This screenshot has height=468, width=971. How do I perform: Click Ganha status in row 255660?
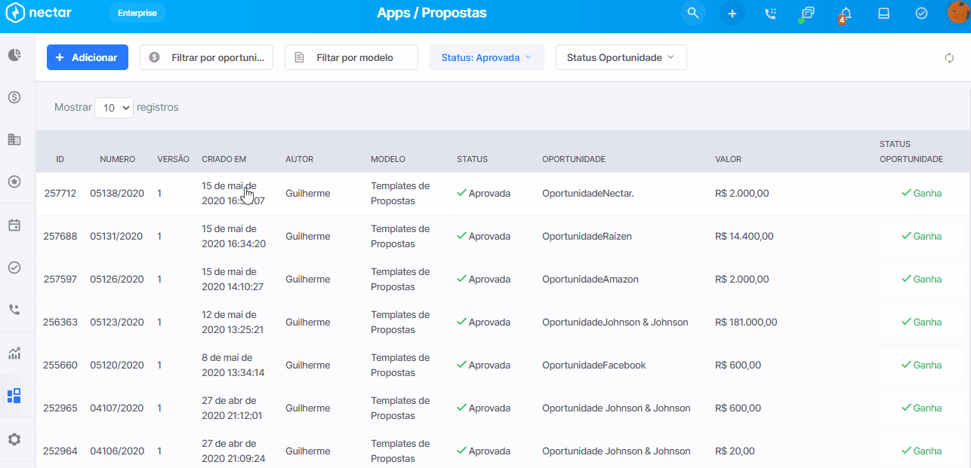click(x=921, y=366)
